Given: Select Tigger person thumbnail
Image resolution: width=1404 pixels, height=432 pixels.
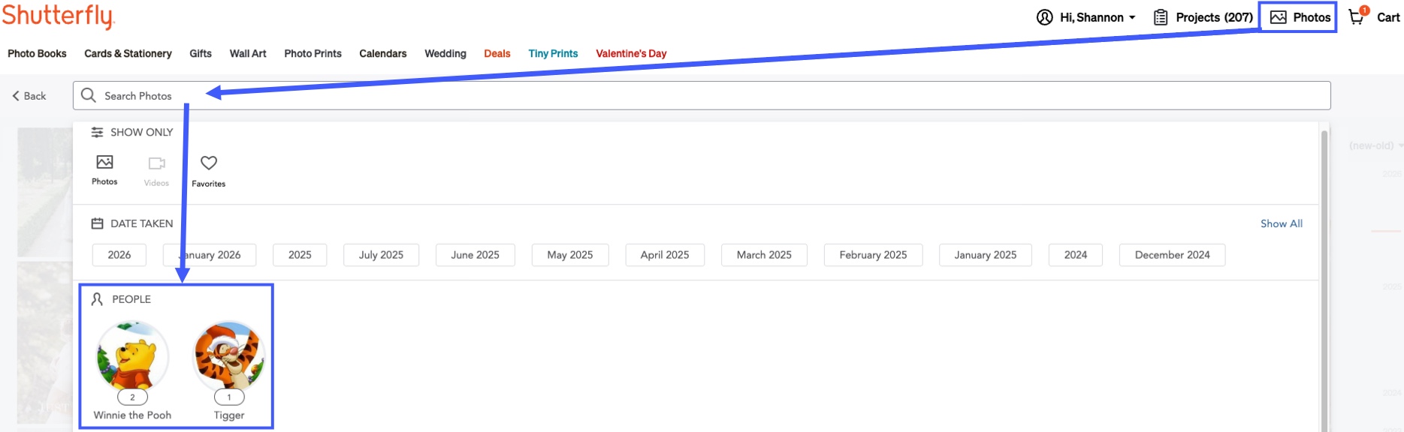Looking at the screenshot, I should pyautogui.click(x=229, y=356).
